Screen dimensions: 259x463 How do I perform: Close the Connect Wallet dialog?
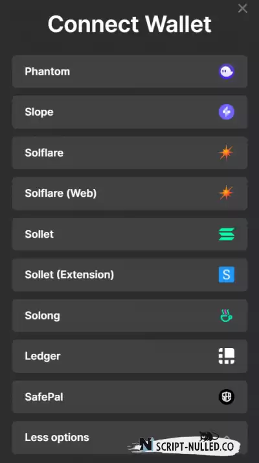tap(243, 8)
